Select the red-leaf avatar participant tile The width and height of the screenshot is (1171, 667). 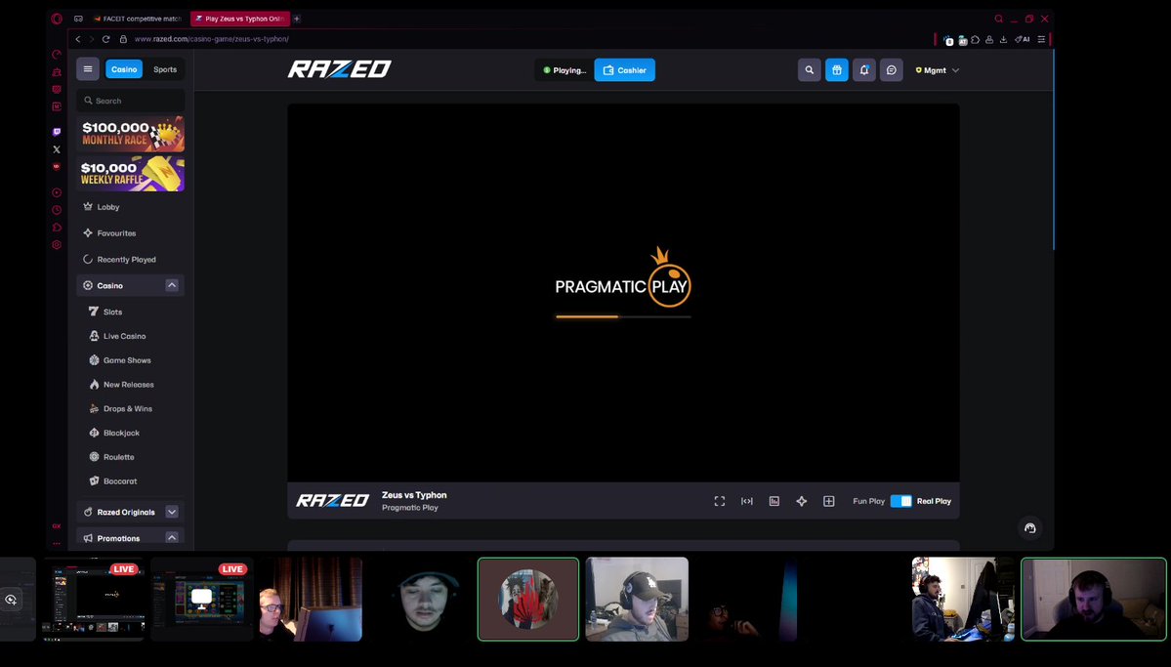tap(528, 599)
